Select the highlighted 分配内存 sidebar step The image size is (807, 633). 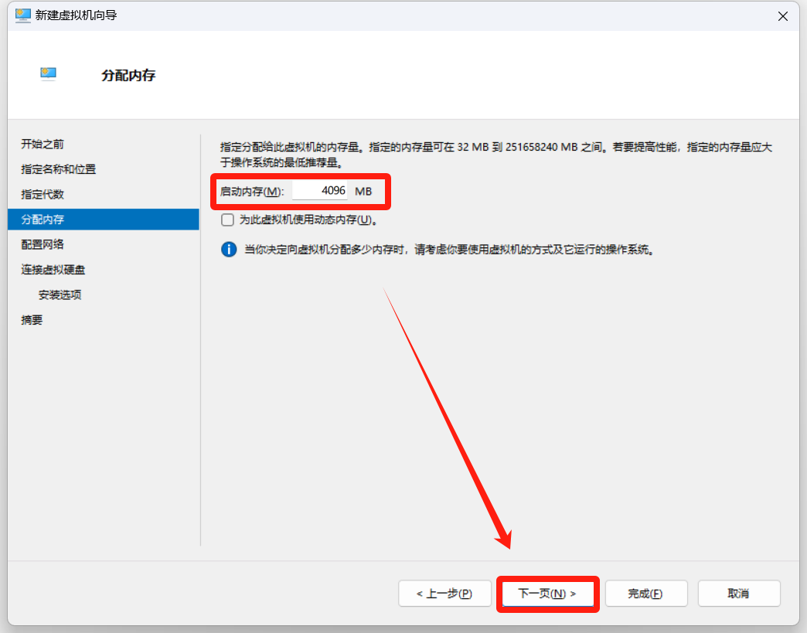click(43, 220)
